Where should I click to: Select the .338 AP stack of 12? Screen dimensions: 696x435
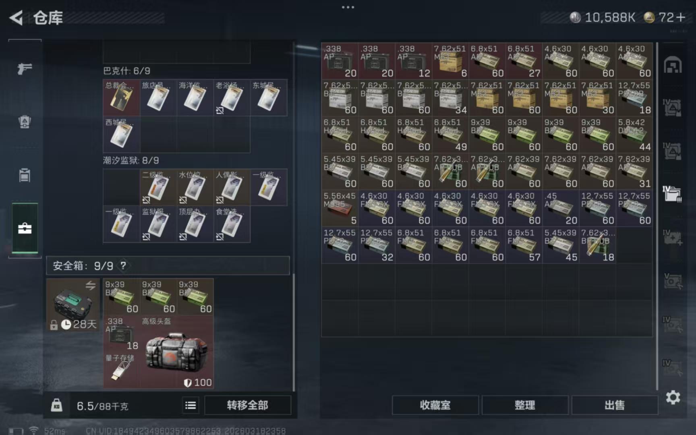(x=414, y=61)
